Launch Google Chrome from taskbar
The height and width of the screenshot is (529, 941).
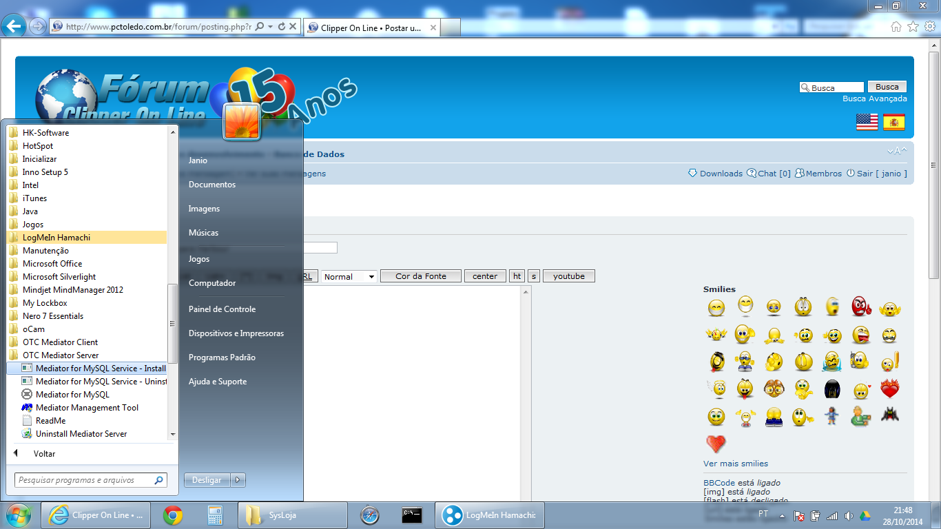(173, 515)
